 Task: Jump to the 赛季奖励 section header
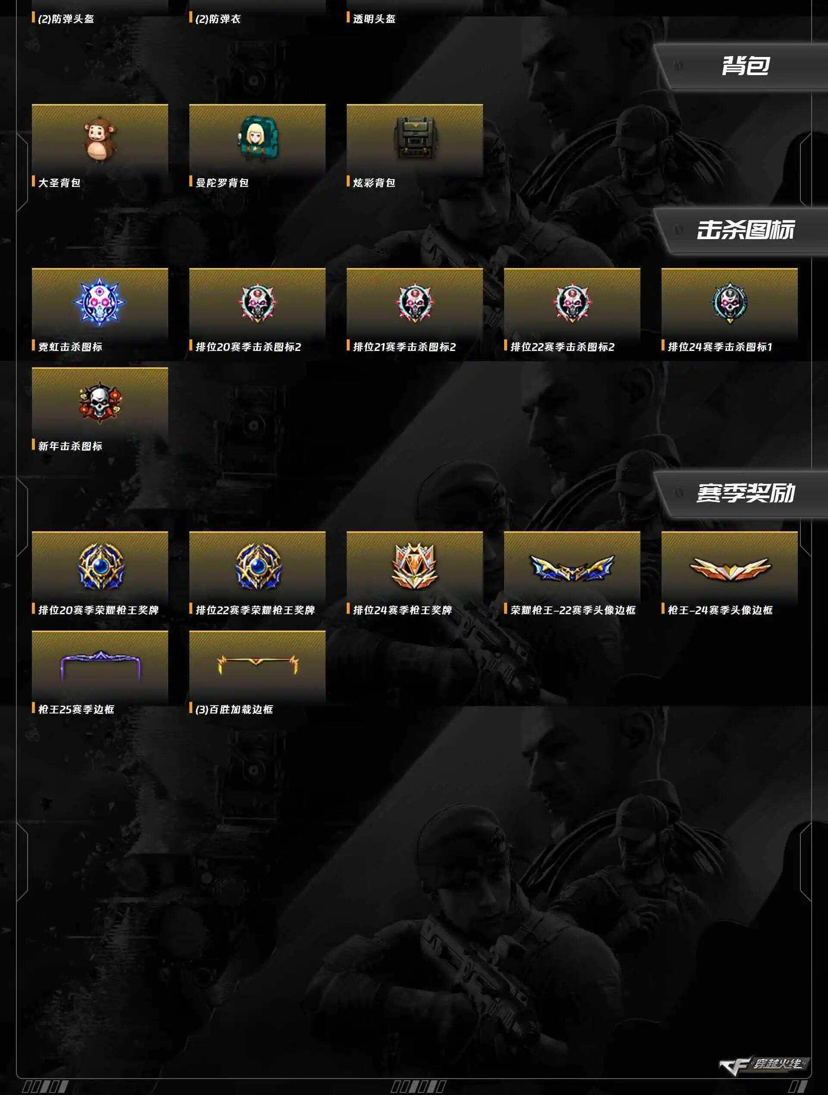[x=745, y=493]
